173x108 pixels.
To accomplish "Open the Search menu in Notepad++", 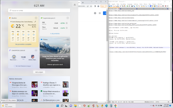I will pos(113,4).
